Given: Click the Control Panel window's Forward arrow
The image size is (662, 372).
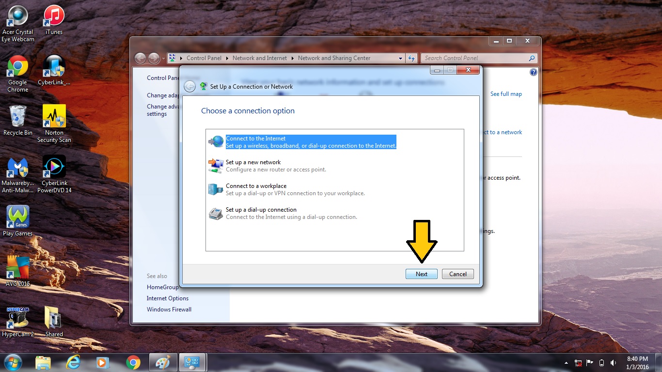Looking at the screenshot, I should point(154,58).
